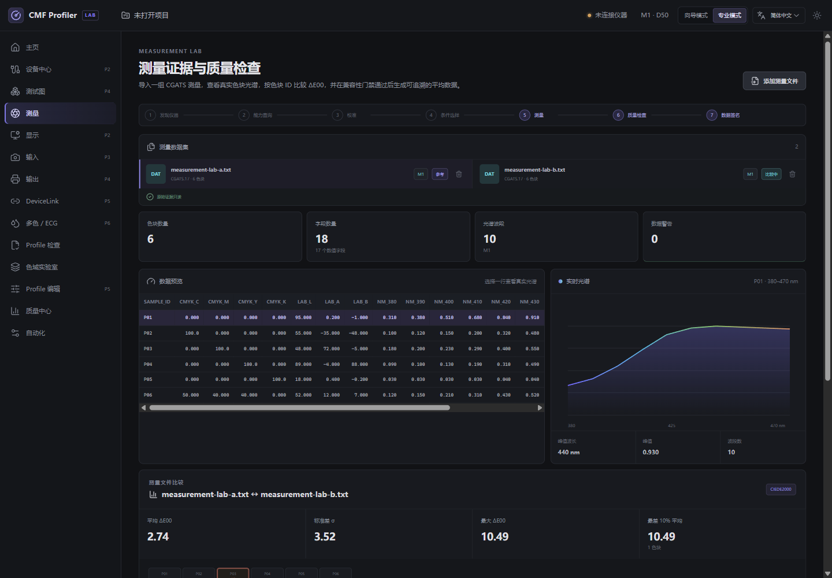Screen dimensions: 832x578
Task: Open the 简体中文 language dropdown
Action: 778,16
